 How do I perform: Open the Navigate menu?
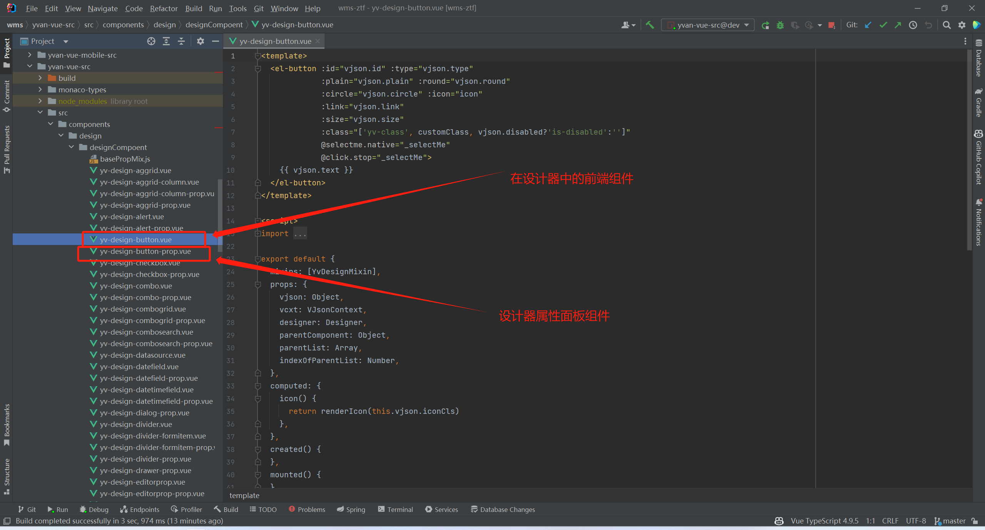click(x=102, y=8)
